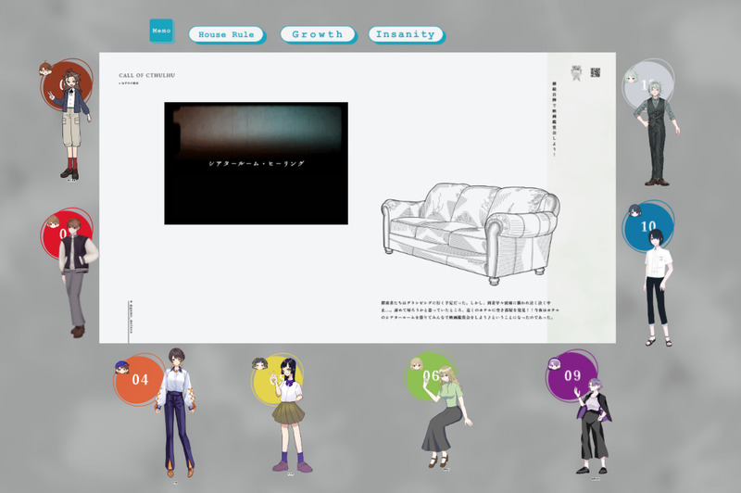Click the sofa line illustration
The height and width of the screenshot is (493, 741).
[471, 234]
